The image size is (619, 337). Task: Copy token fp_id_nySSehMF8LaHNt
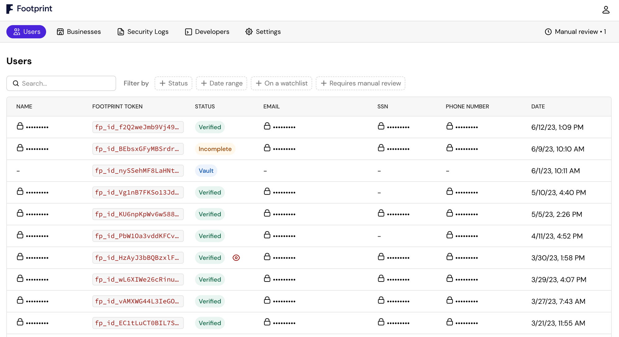(x=138, y=171)
